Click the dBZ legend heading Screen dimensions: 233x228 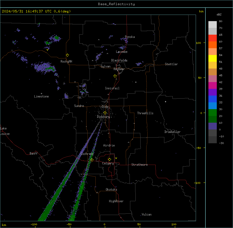pyautogui.click(x=219, y=15)
